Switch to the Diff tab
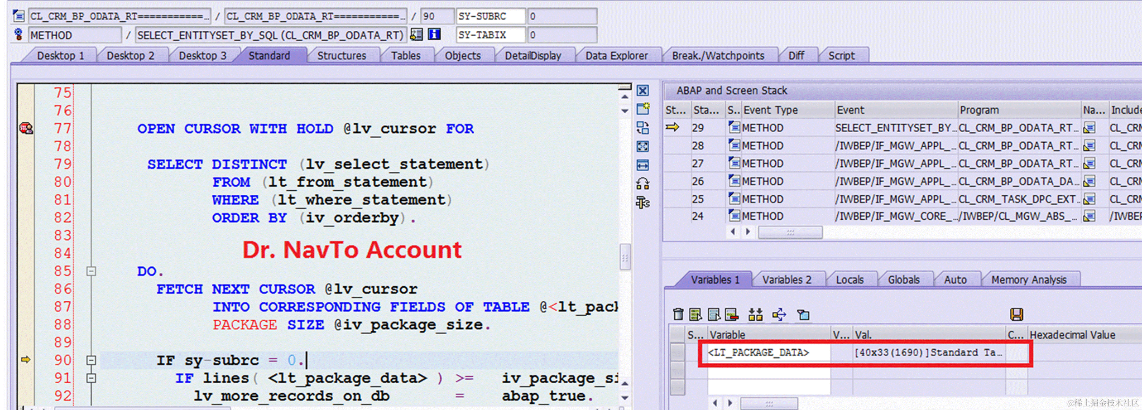 point(796,56)
